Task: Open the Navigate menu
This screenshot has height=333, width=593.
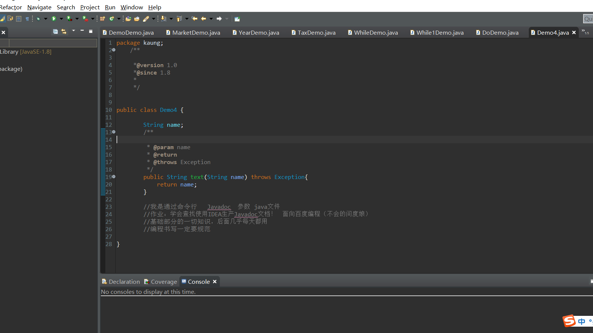Action: (39, 7)
